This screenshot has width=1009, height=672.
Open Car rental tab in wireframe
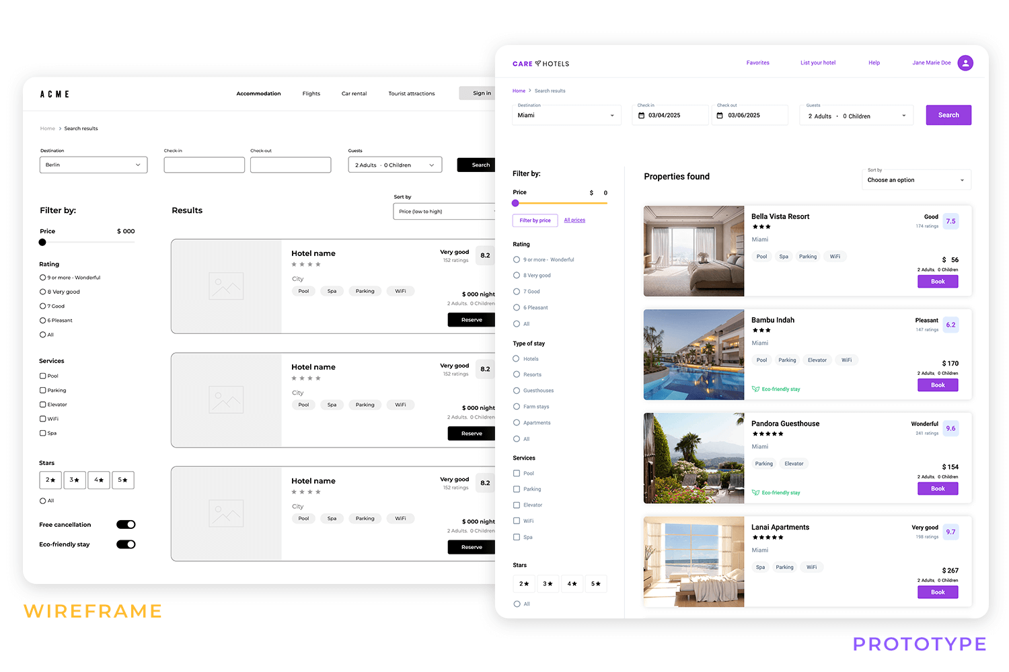(354, 93)
